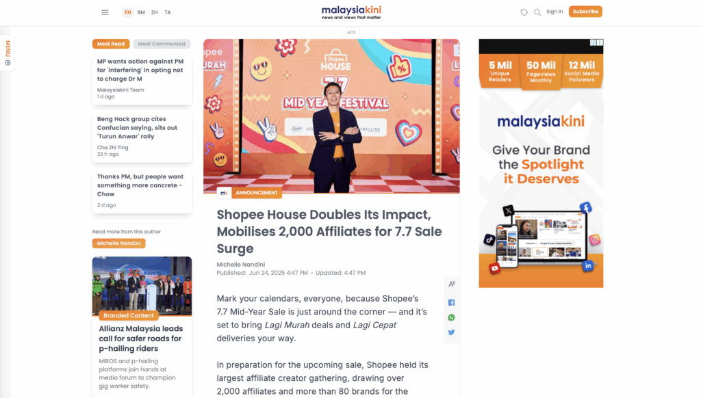Open Michelle Nandini author tag
This screenshot has width=701, height=398.
tap(118, 243)
